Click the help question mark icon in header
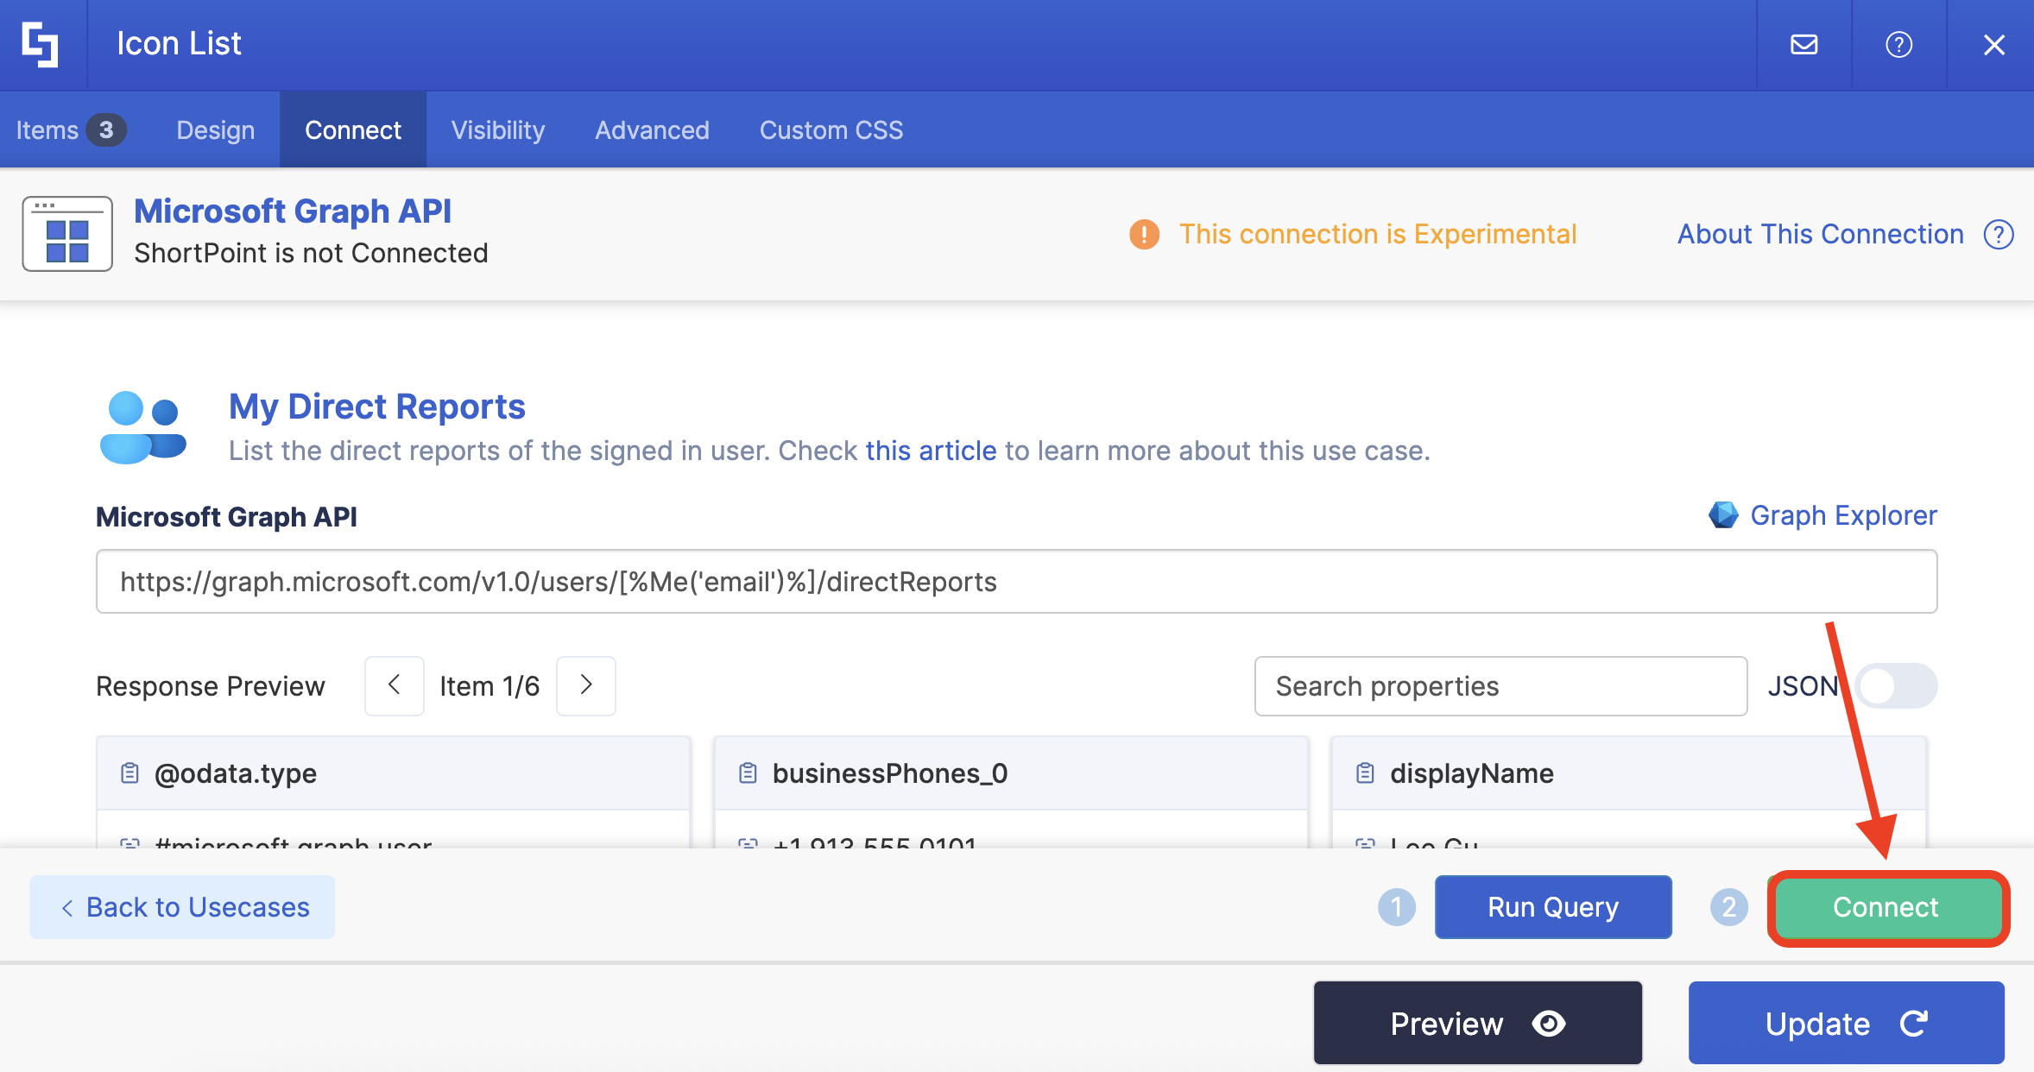 (1898, 44)
